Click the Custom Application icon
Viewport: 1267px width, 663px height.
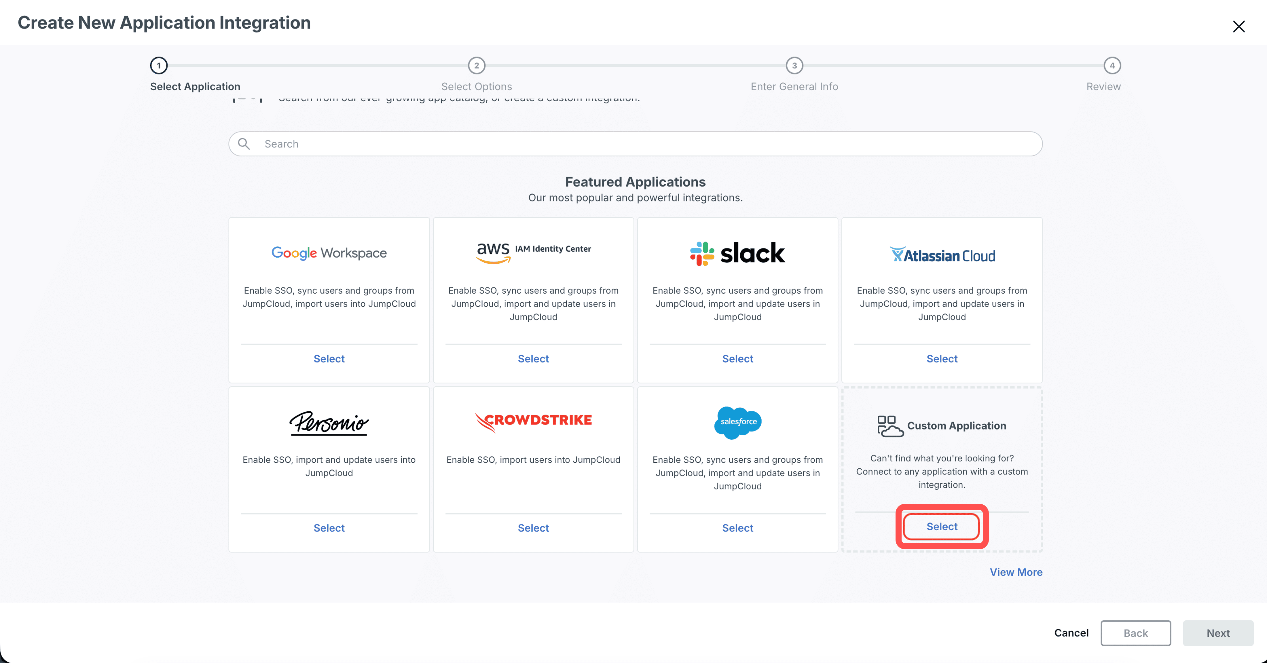click(x=890, y=426)
